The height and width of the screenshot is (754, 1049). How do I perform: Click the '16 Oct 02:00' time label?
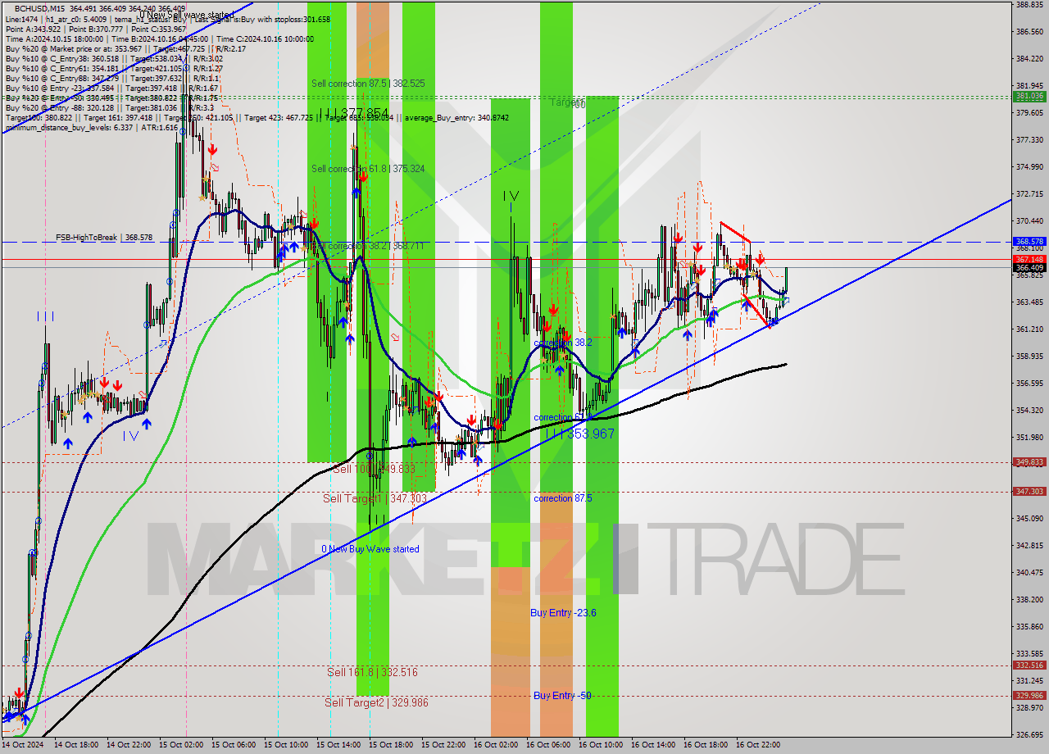click(495, 745)
